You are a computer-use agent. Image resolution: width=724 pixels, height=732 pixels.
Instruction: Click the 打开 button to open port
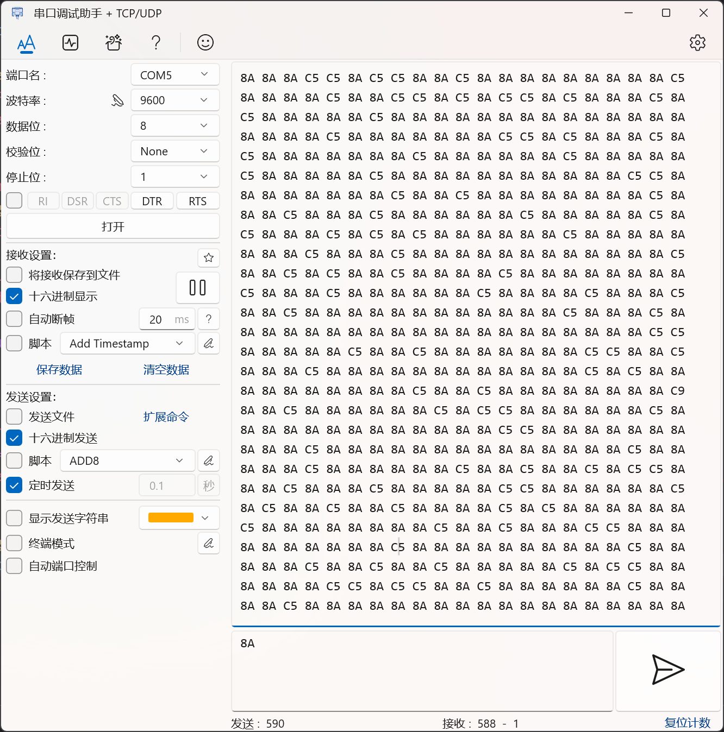[x=113, y=226]
